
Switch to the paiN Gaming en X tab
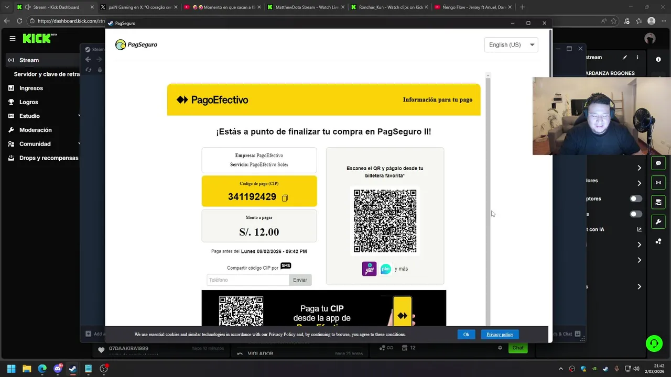tap(139, 7)
